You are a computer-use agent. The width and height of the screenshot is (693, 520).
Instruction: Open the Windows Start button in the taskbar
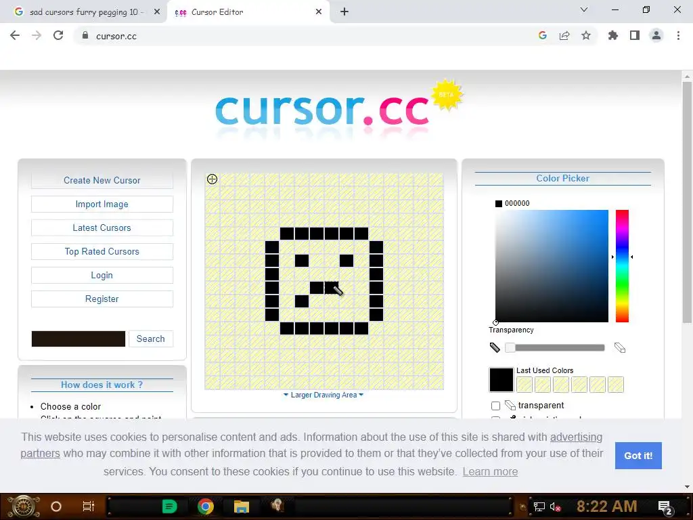pyautogui.click(x=23, y=506)
